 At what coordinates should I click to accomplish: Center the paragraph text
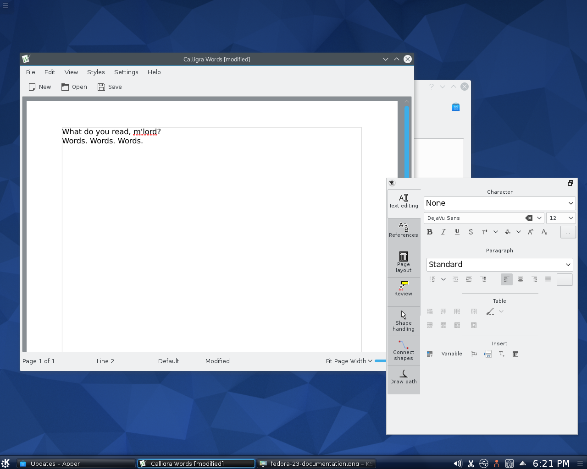coord(521,279)
